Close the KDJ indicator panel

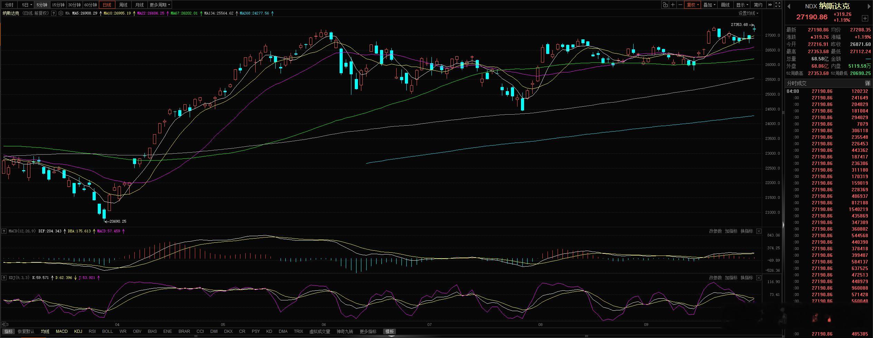coord(759,278)
